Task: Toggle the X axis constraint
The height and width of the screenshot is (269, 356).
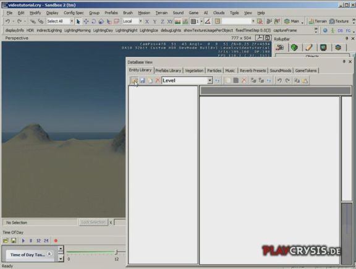Action: (147, 22)
